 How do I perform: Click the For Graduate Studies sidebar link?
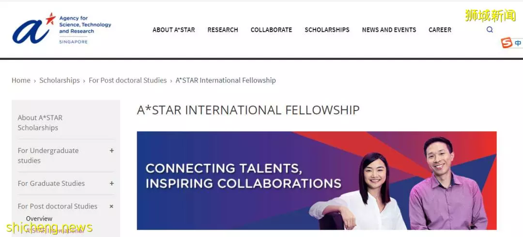click(51, 183)
